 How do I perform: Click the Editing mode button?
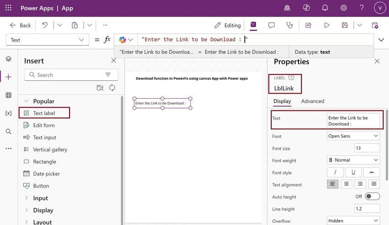[227, 25]
